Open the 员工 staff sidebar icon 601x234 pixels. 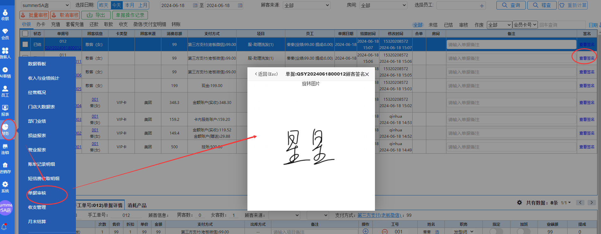coord(5,91)
